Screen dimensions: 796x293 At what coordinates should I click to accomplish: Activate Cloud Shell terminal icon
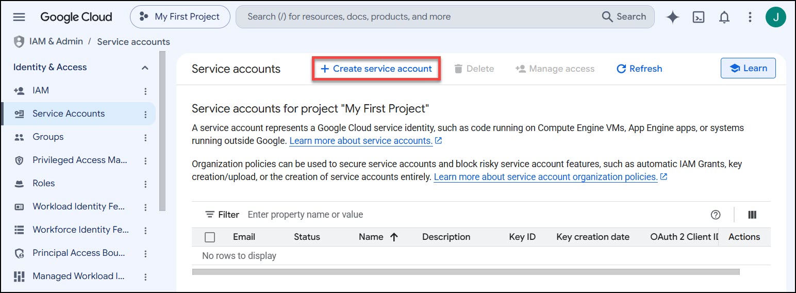pyautogui.click(x=699, y=17)
